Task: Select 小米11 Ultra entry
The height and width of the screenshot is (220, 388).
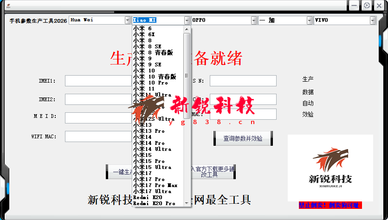Action: (158, 95)
